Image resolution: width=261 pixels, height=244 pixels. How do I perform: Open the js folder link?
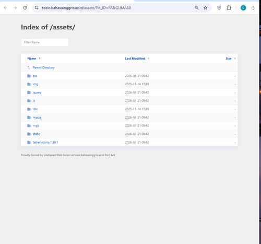(x=34, y=101)
